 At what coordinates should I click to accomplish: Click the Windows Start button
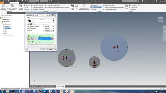2,91
